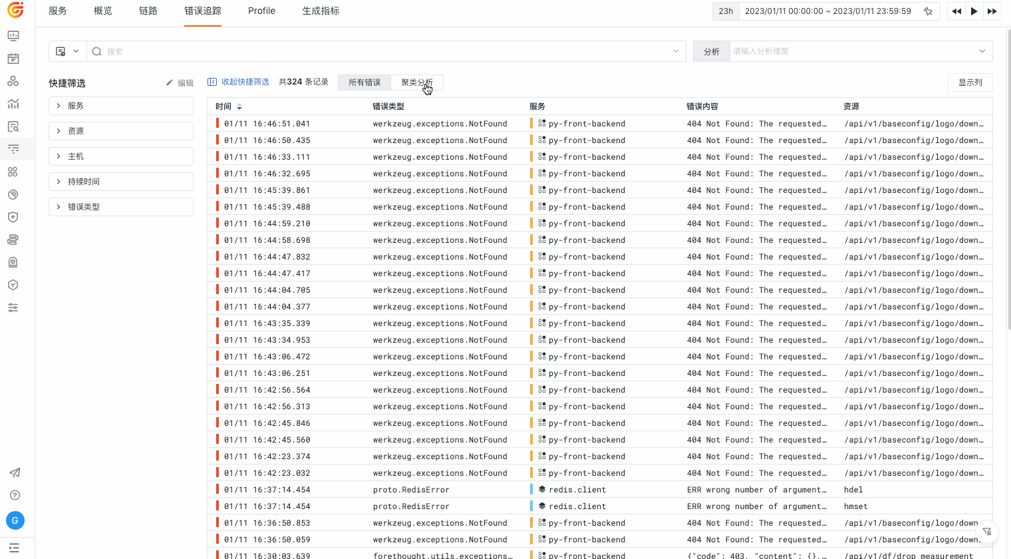Switch to 聚类分析 view

417,83
